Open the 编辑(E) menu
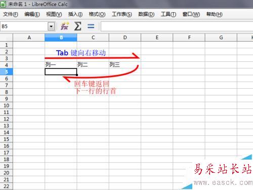 pos(32,14)
